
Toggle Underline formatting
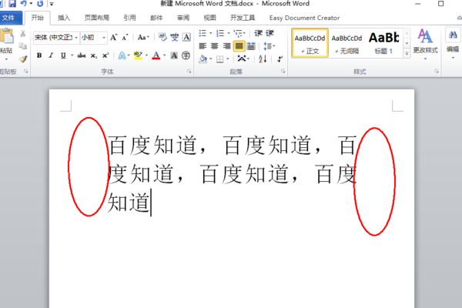coord(63,55)
